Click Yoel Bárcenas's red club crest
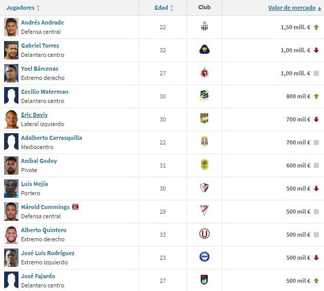Screen dimensions: 324x291 tap(205, 73)
